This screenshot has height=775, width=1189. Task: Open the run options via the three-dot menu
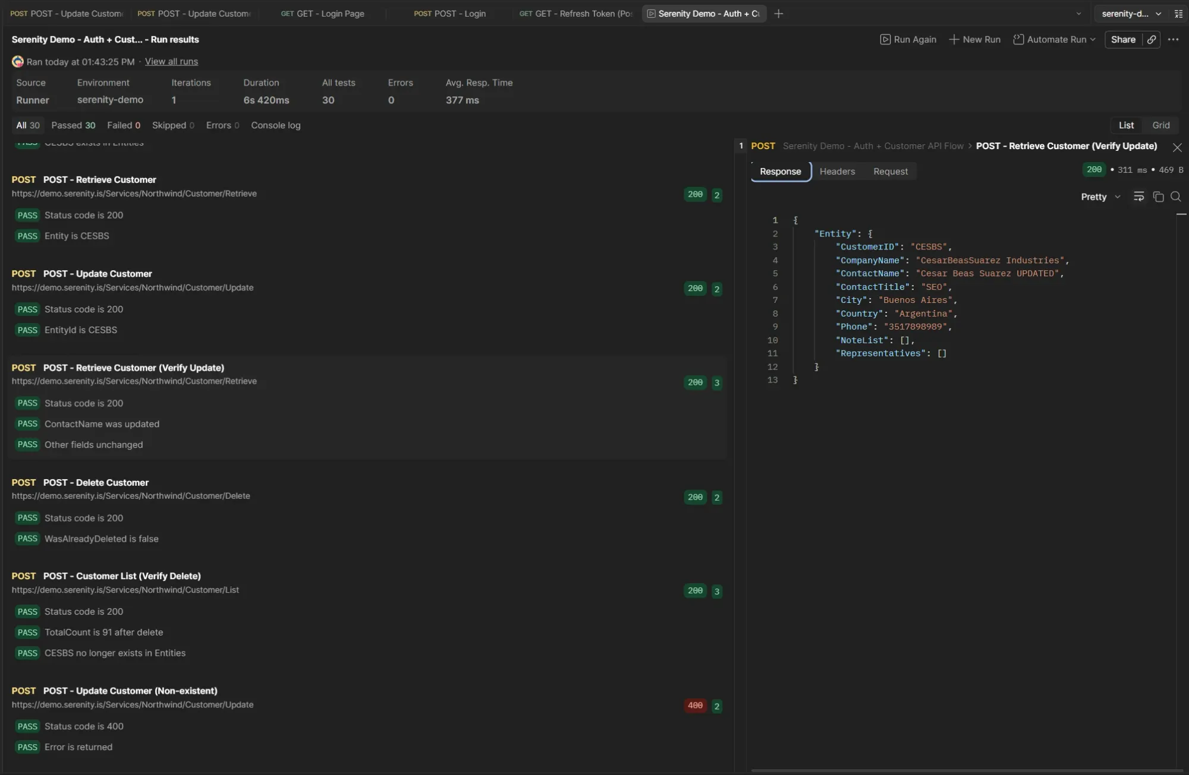[1174, 39]
